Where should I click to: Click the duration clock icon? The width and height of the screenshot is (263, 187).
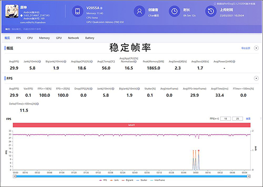point(174,11)
